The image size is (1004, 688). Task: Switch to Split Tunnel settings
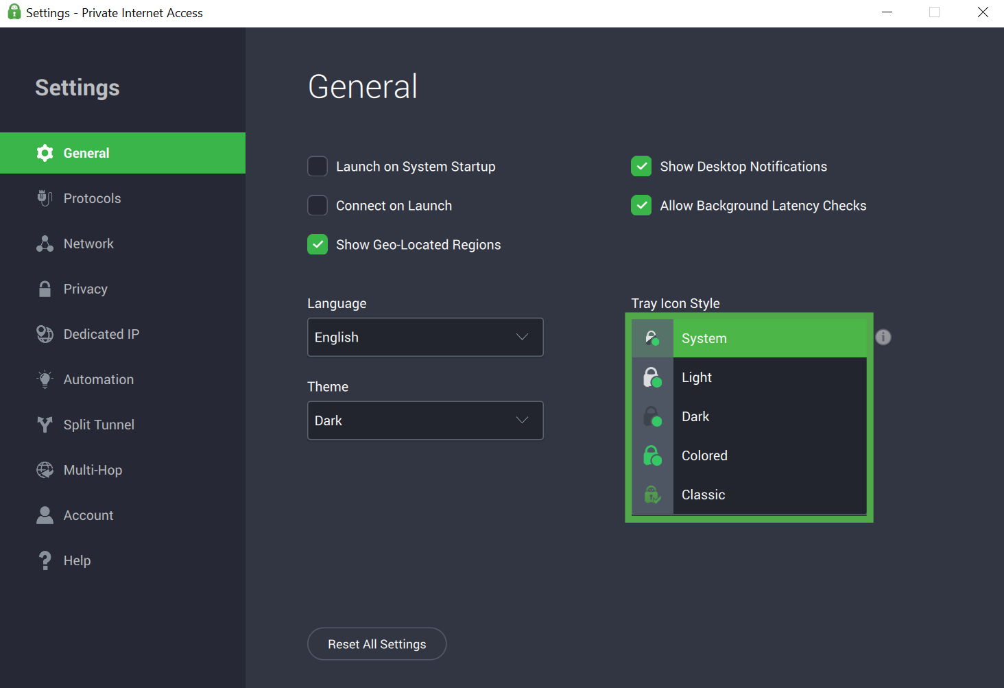point(123,425)
